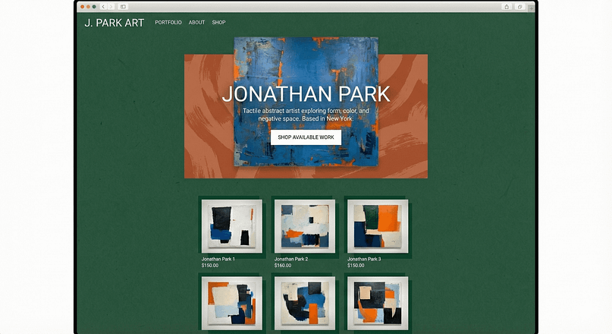Go to the ABOUT page
612x334 pixels.
pyautogui.click(x=196, y=23)
